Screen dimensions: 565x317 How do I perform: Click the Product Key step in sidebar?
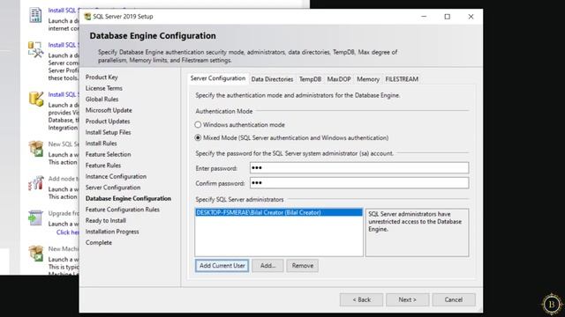[102, 77]
